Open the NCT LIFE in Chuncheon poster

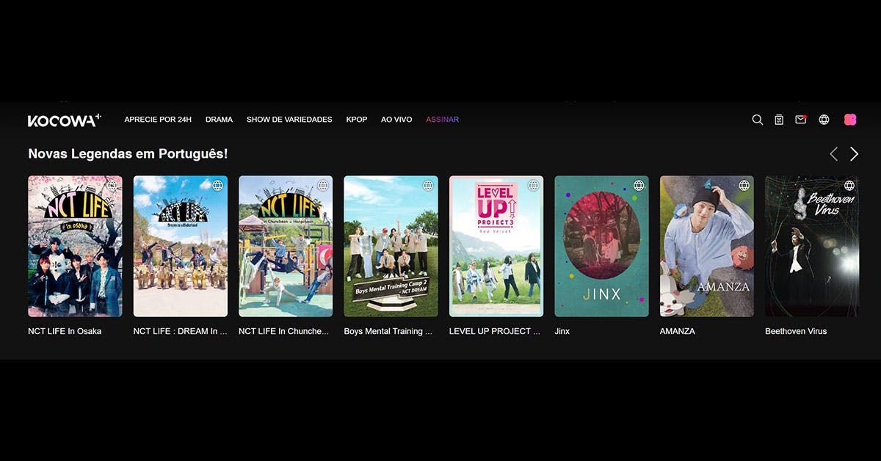tap(286, 246)
